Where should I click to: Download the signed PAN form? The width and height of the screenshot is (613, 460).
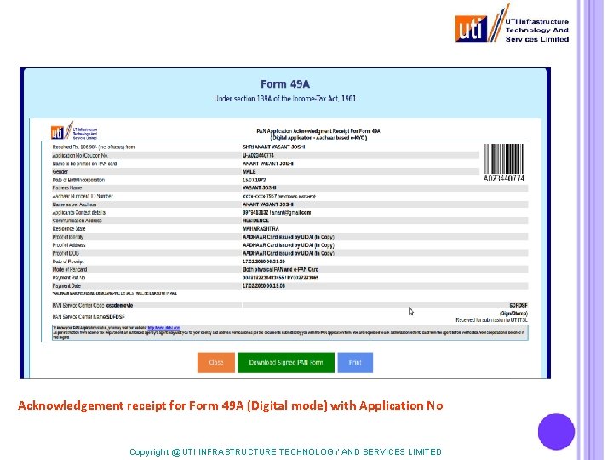286,363
